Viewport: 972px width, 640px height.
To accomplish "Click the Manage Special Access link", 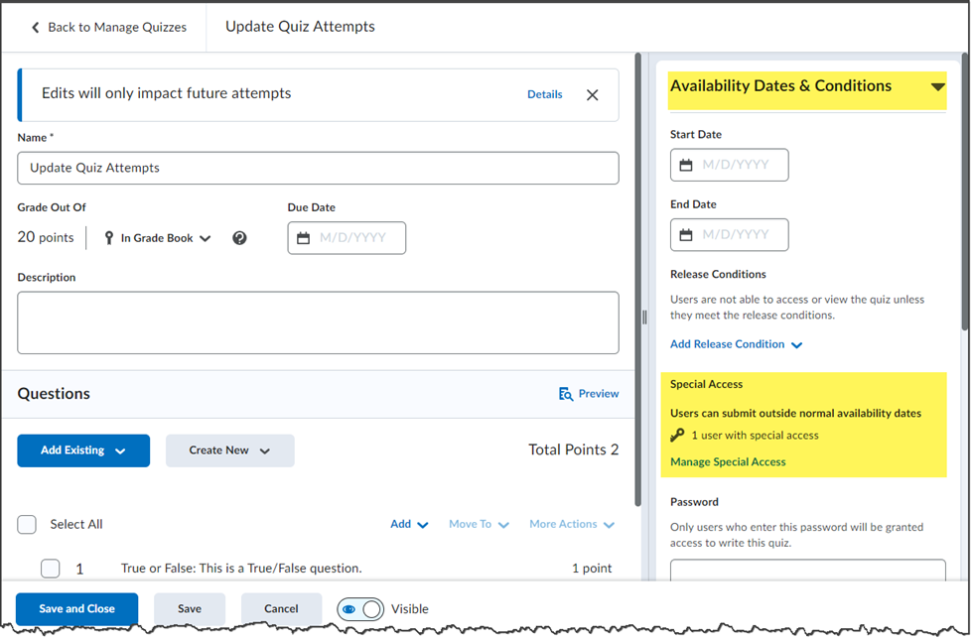I will (728, 462).
